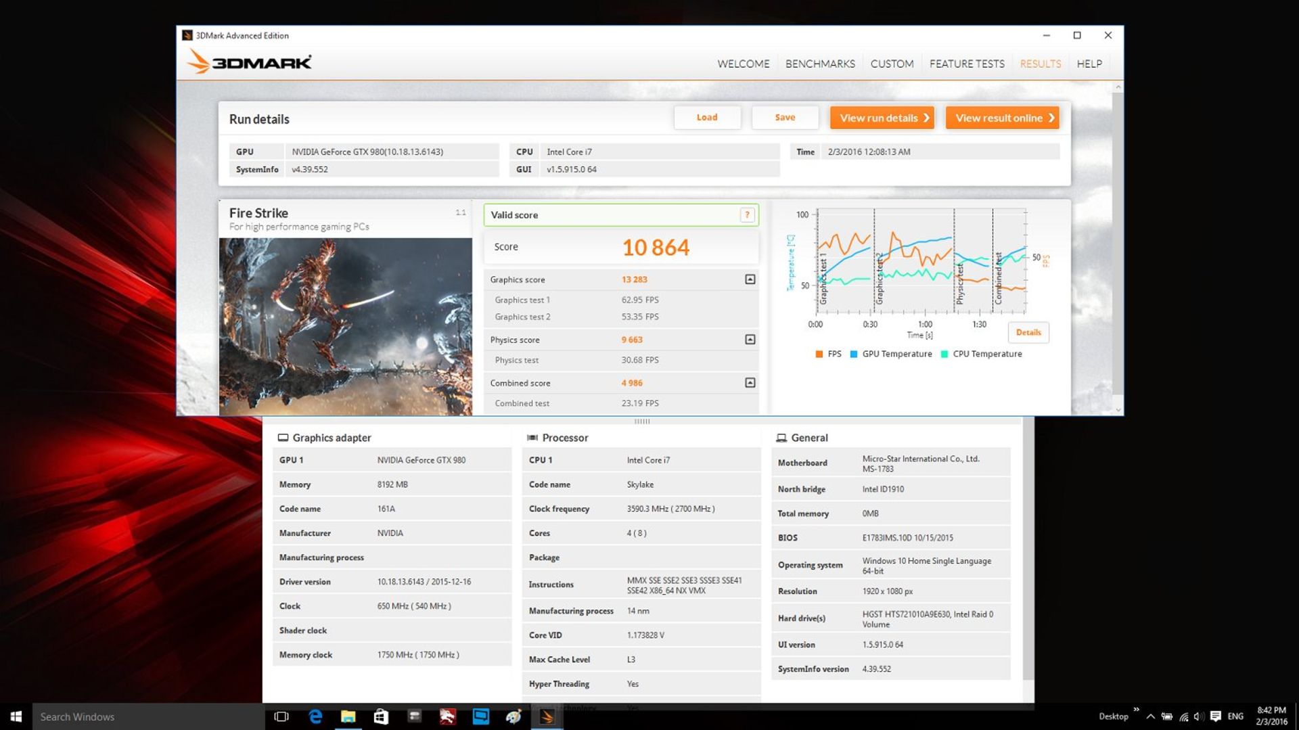Screen dimensions: 1299x730
Task: Click the details window vertical scrollbar
Action: click(1028, 548)
